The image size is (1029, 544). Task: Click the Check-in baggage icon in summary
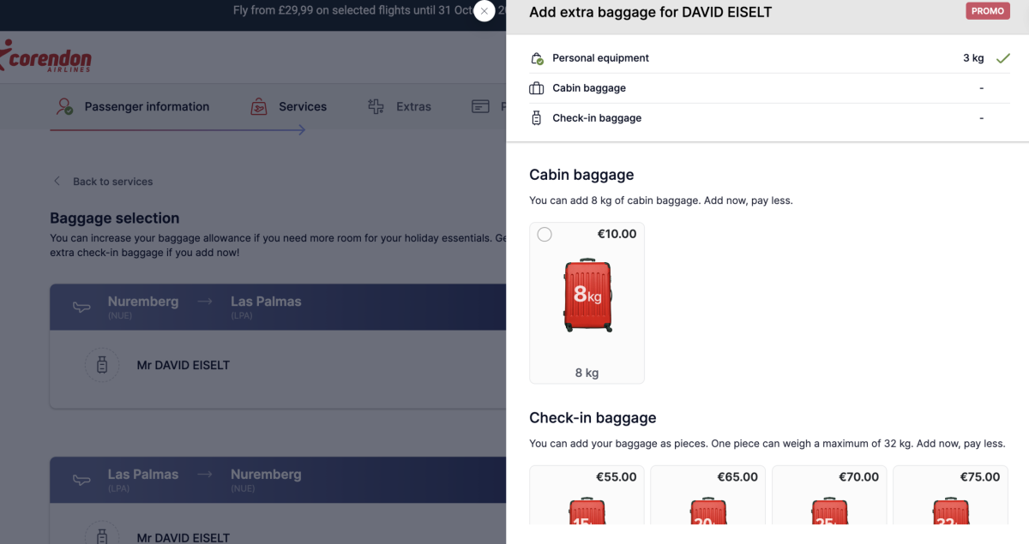click(537, 118)
